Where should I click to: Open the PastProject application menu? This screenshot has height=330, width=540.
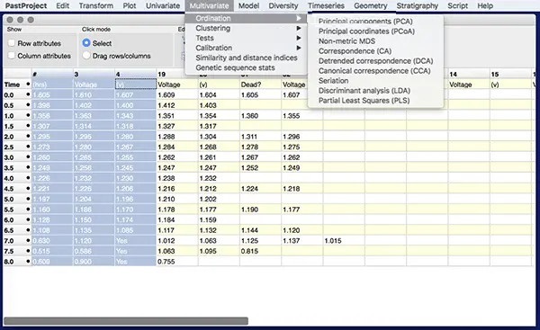click(x=26, y=6)
